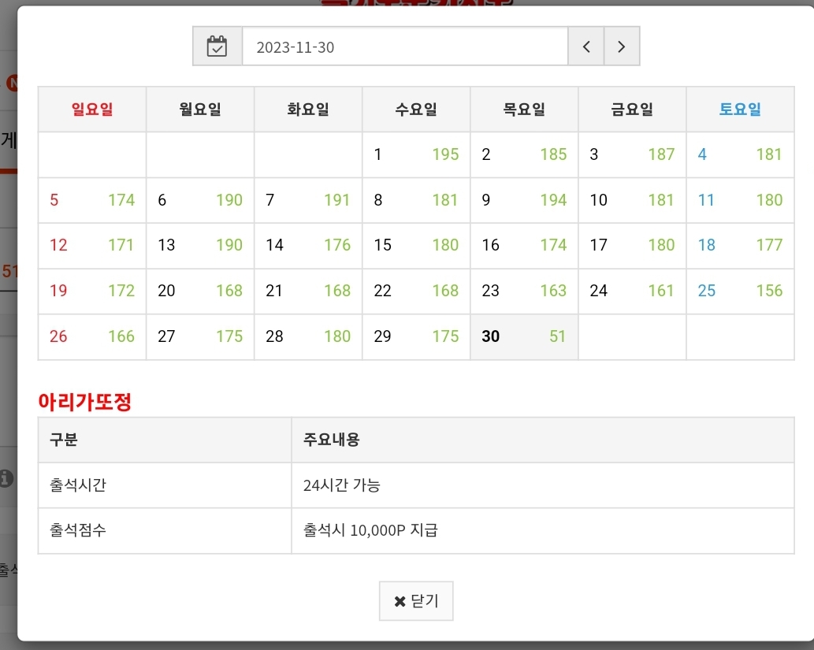Screen dimensions: 814x650
Task: Click the 2023-11-30 date field
Action: tap(405, 46)
